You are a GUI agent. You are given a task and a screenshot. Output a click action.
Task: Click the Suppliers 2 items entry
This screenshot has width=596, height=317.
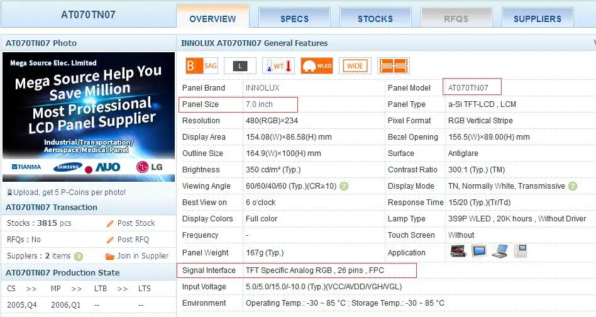(39, 256)
